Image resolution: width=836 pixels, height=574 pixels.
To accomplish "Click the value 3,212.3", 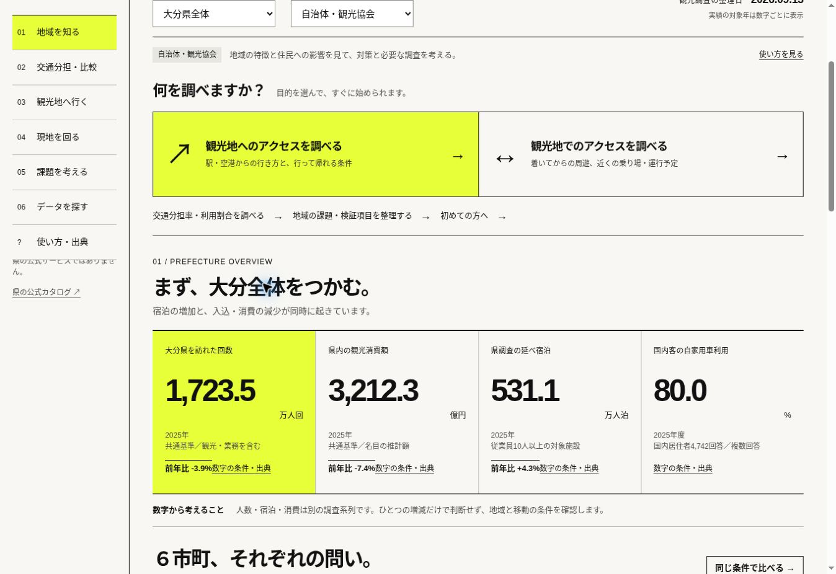I will click(x=373, y=391).
